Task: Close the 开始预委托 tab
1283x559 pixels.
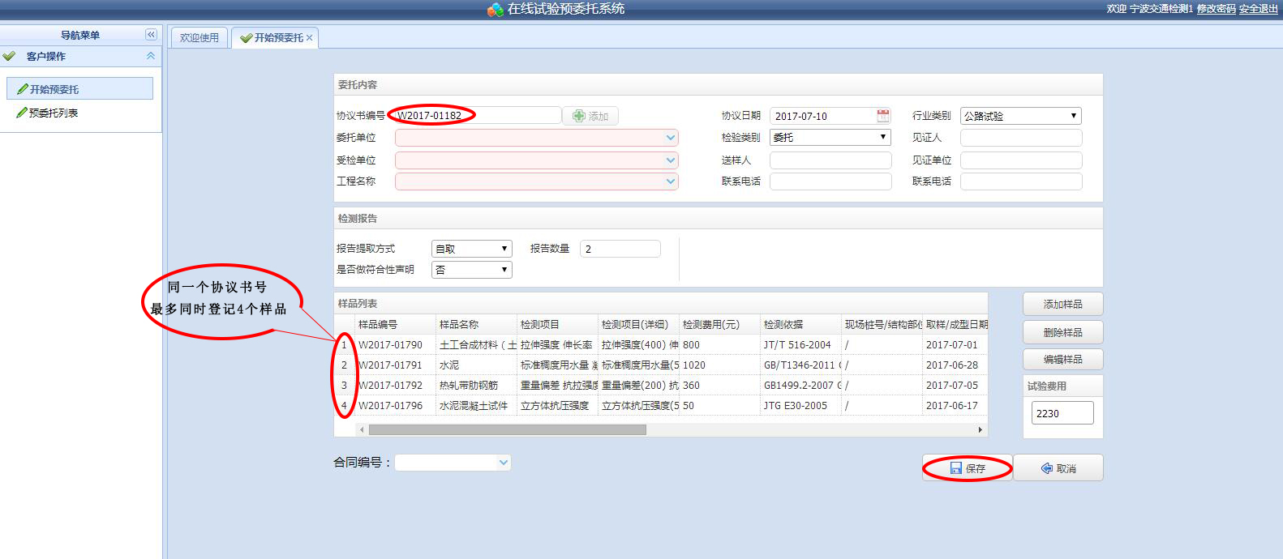Action: pyautogui.click(x=310, y=38)
